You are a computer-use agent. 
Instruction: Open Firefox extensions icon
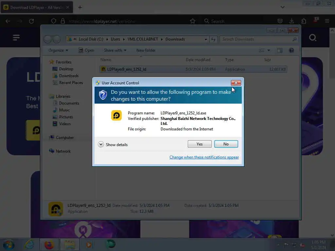(304, 21)
